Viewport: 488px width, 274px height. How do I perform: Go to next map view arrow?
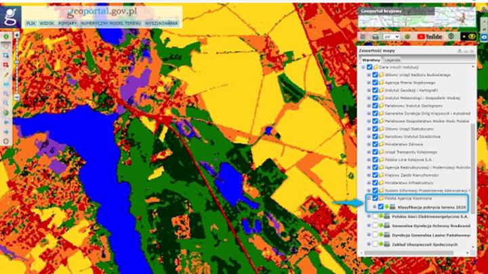(6, 132)
